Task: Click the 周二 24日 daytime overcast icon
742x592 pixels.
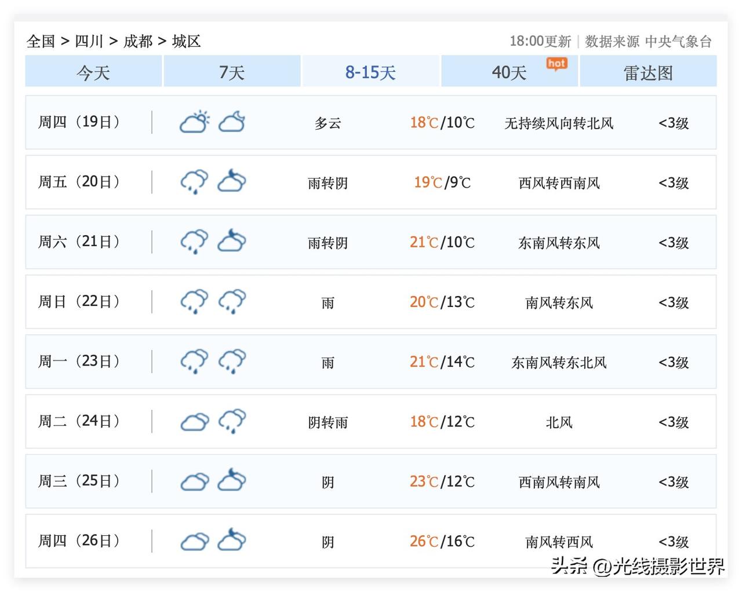Action: click(x=195, y=422)
